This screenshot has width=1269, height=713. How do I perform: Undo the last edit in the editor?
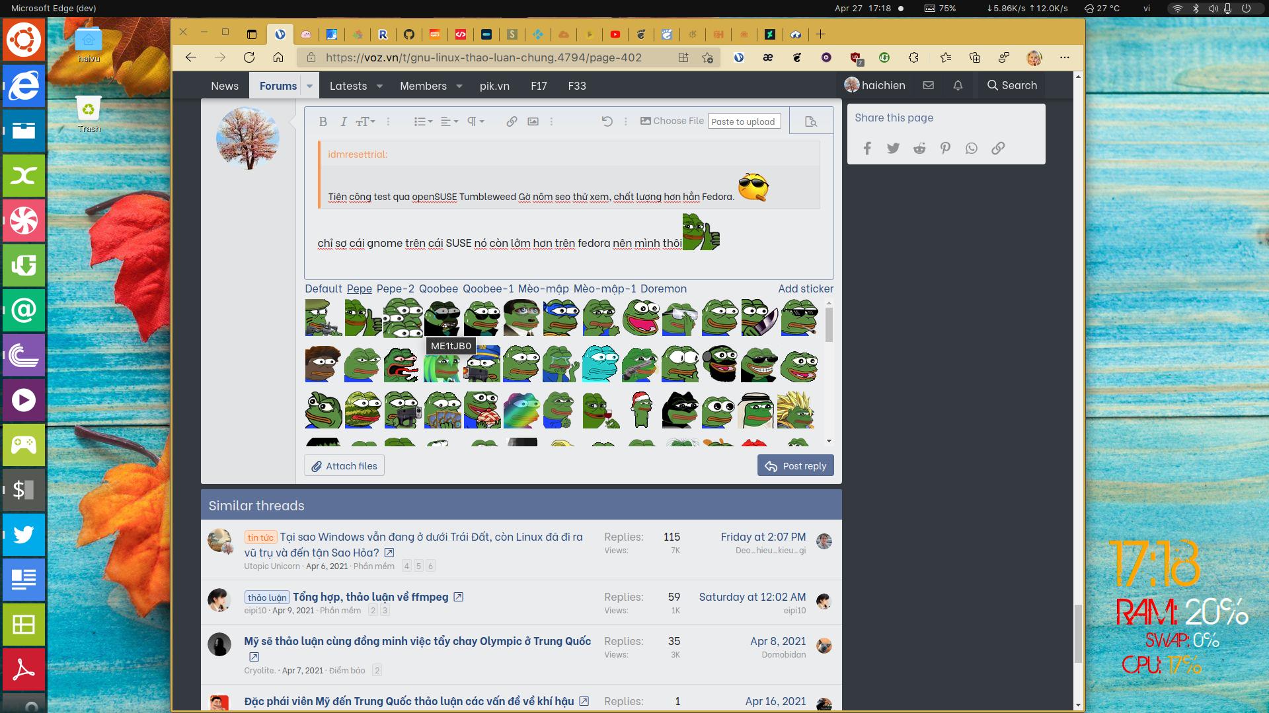tap(607, 121)
